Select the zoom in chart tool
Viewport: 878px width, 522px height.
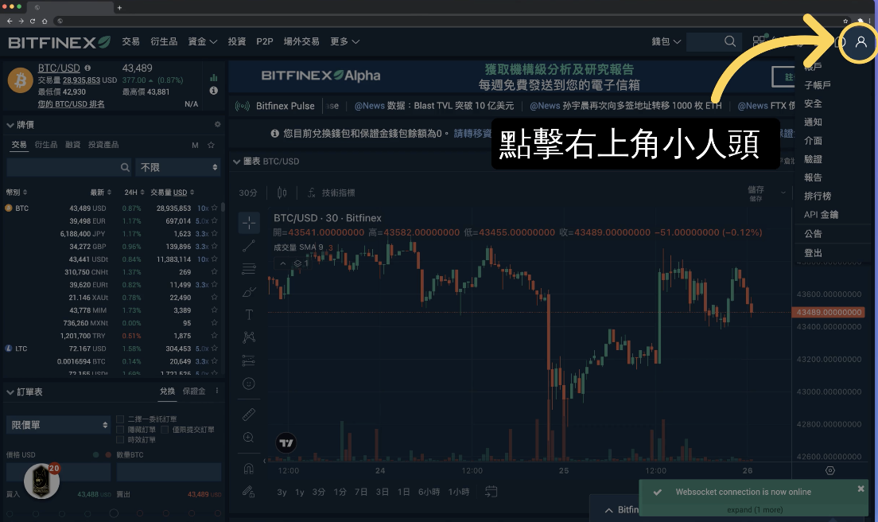click(249, 438)
